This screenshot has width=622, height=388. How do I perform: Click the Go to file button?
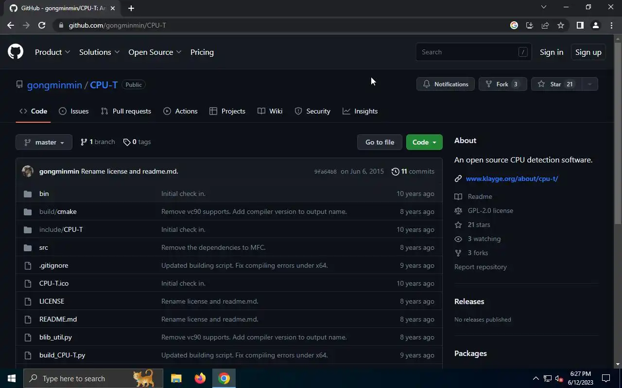pos(380,142)
